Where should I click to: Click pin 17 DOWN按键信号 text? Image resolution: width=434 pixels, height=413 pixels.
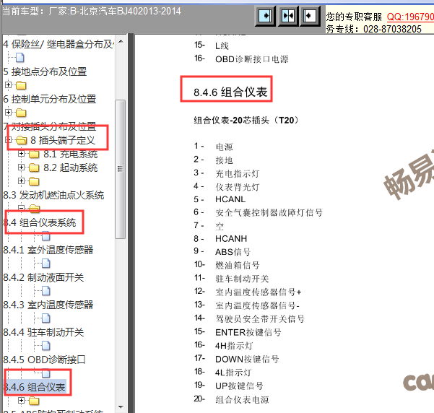coord(247,359)
